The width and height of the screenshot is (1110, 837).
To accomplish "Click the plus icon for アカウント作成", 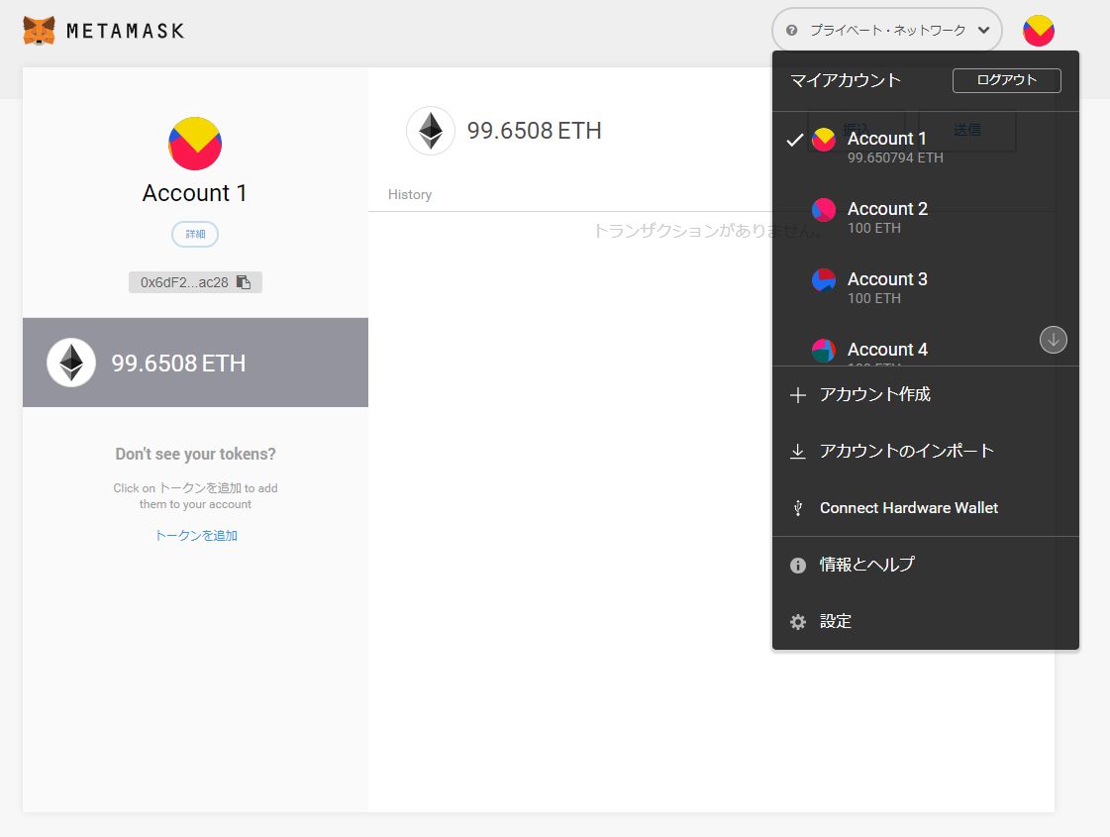I will click(798, 395).
